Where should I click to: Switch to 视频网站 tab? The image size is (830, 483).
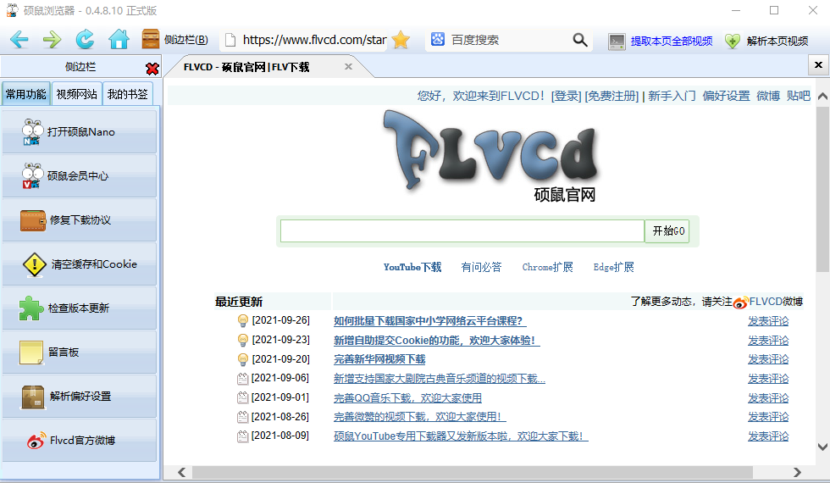tap(76, 94)
